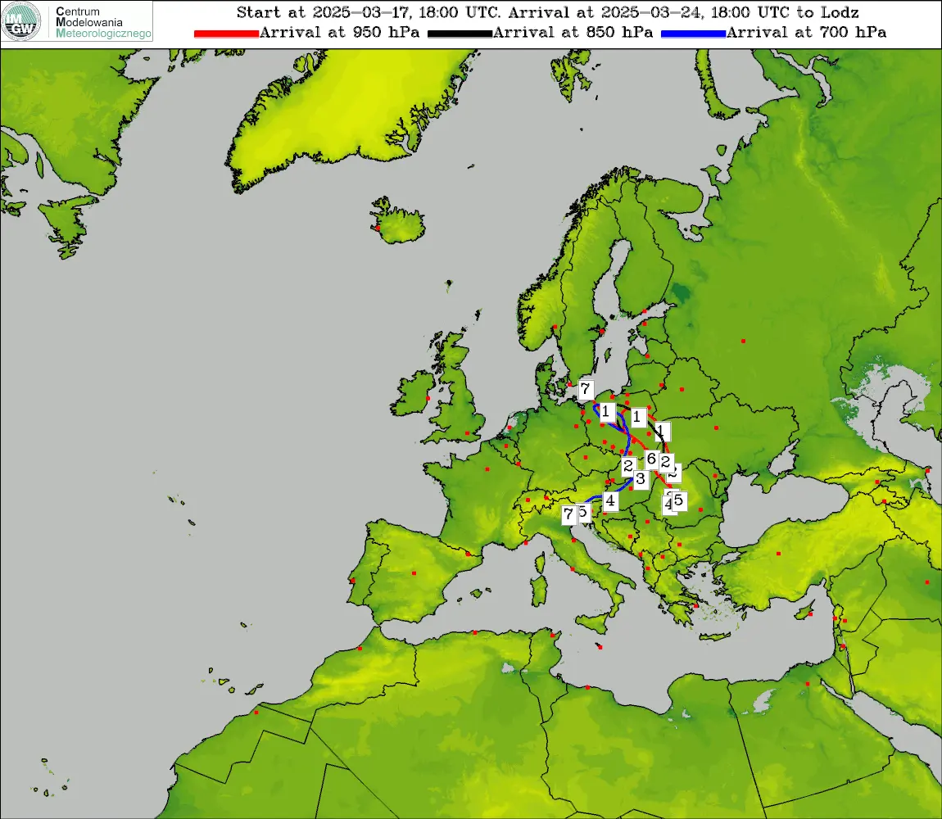Click the "Start at 2025-03-17, 18:00 UTC" title text
942x819 pixels.
369,12
